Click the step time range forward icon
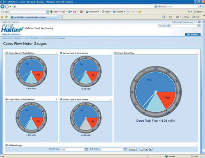This screenshot has height=158, width=205. [151, 149]
